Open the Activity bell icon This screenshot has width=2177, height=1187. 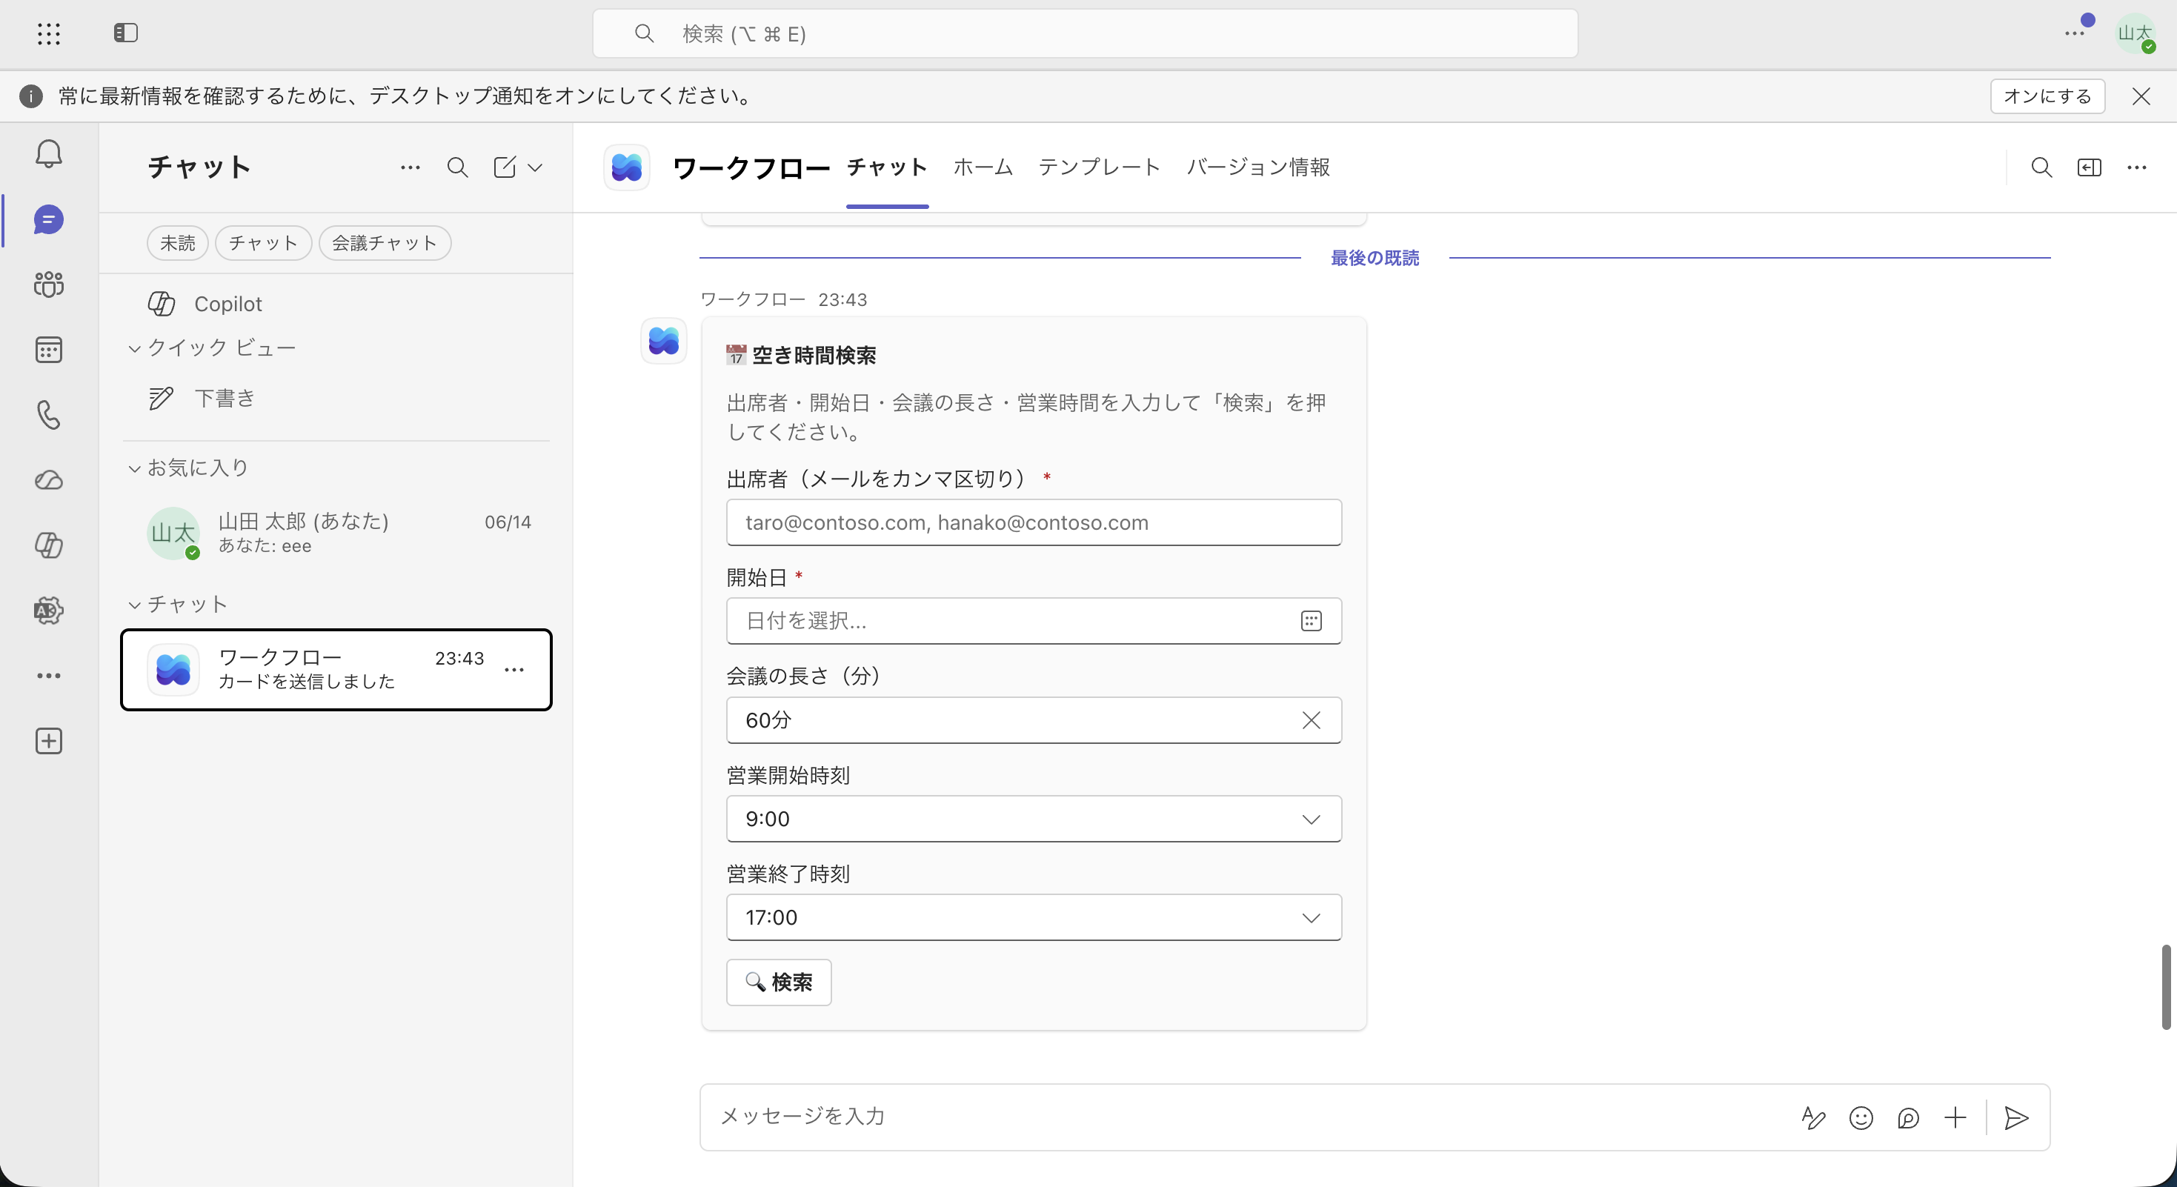tap(49, 154)
